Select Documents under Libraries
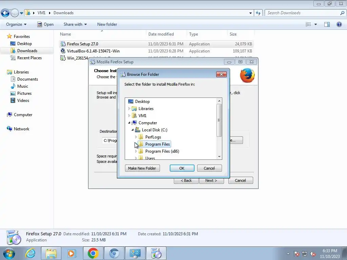 (x=27, y=79)
